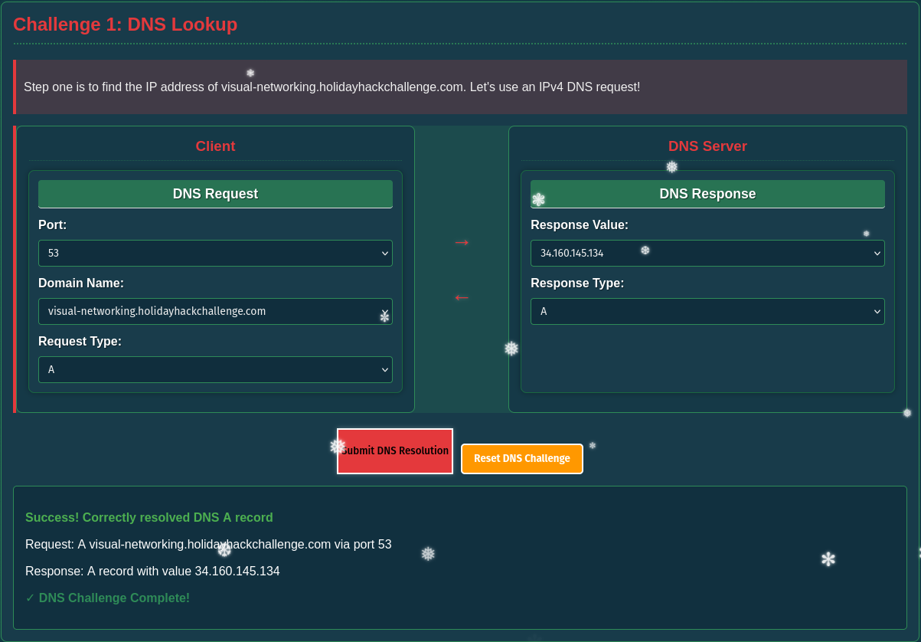
Task: Select the DNS Response green header bar
Action: [707, 194]
